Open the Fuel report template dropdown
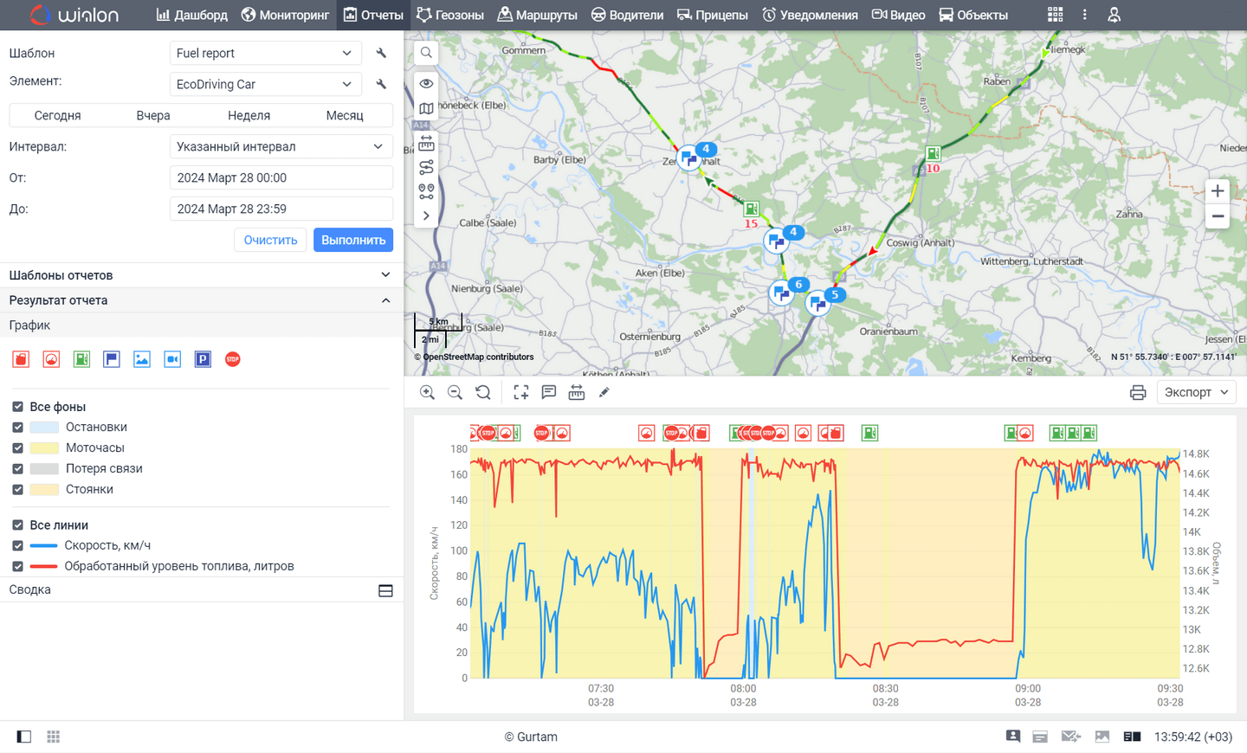The image size is (1247, 753). (x=265, y=53)
